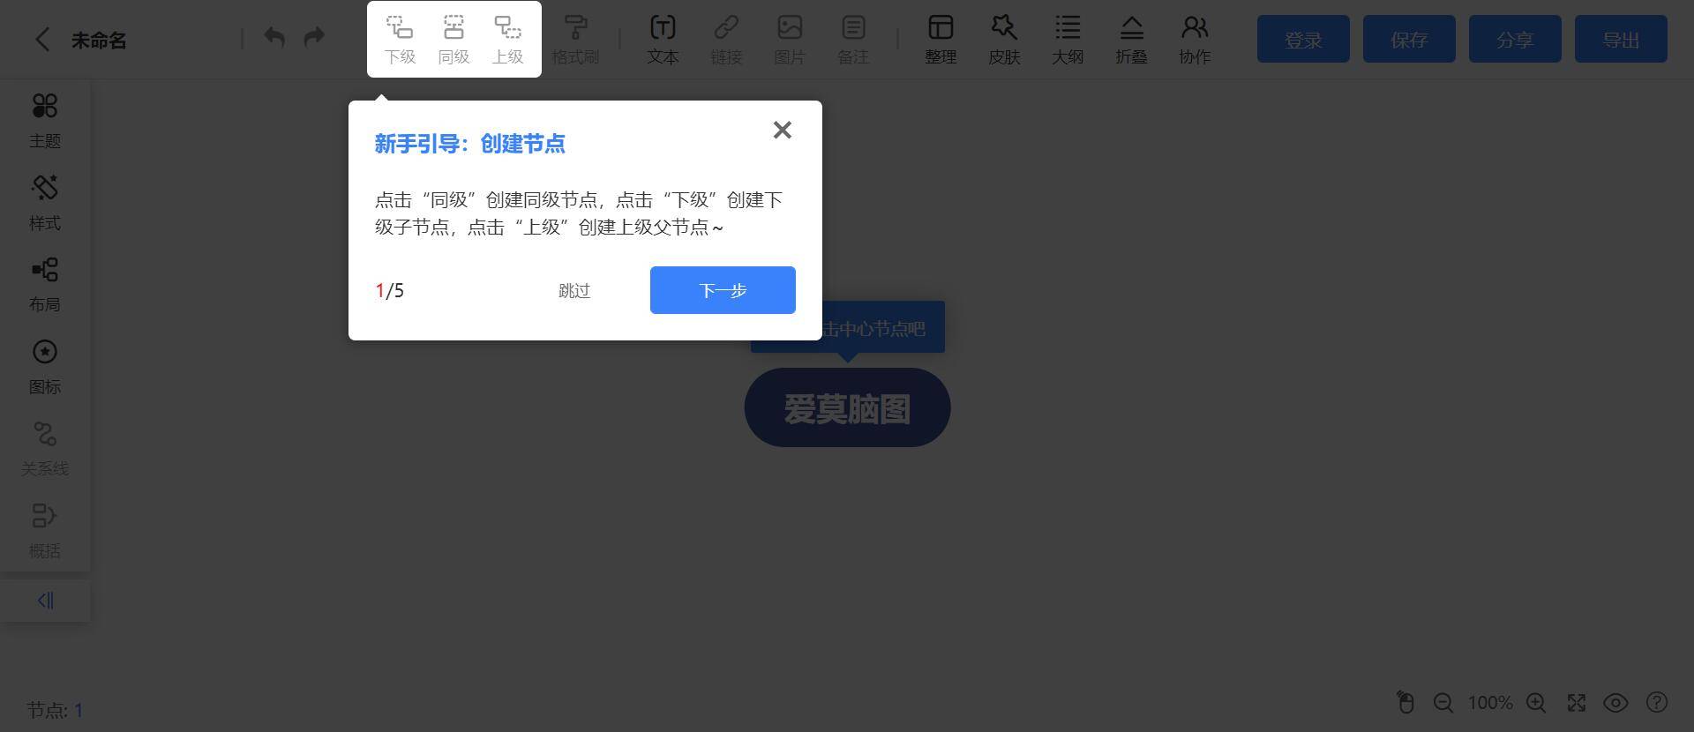This screenshot has width=1694, height=732.
Task: Click the 导出 export button
Action: coord(1621,39)
